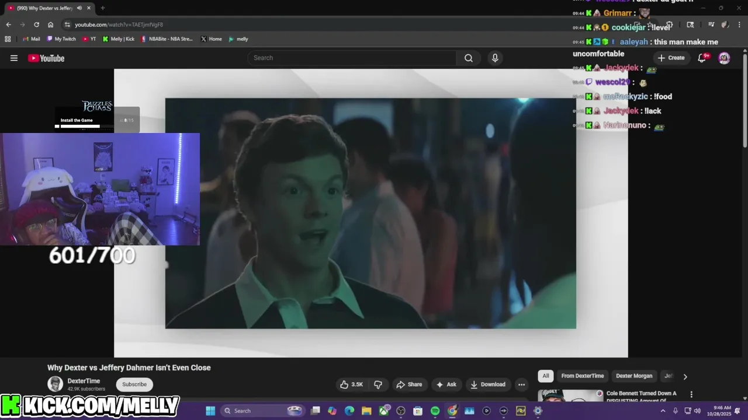Reload the page with refresh icon
Viewport: 748px width, 420px height.
(36, 24)
